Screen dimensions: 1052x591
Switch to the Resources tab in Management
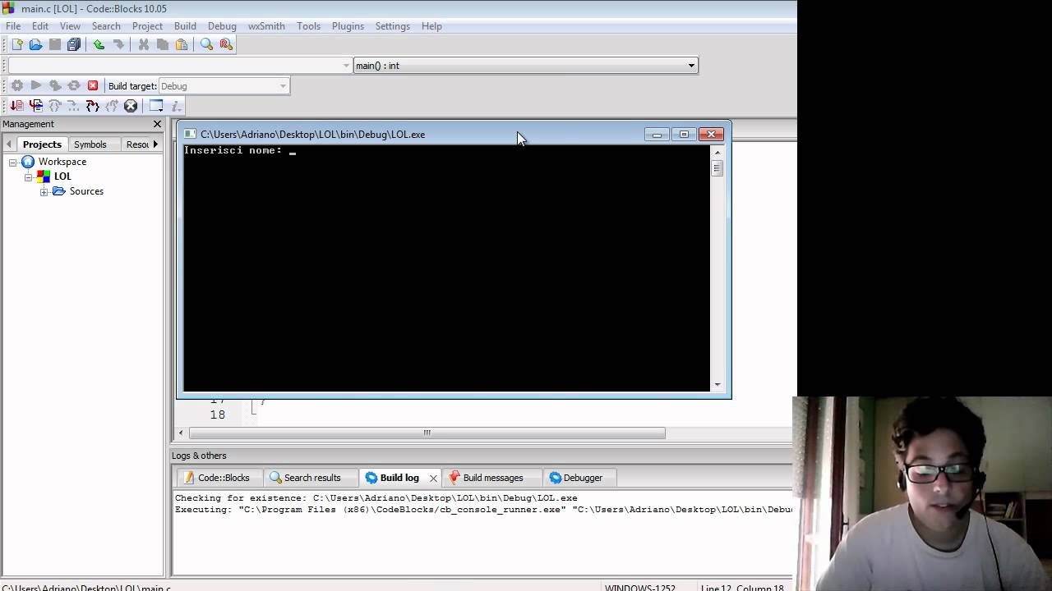point(136,144)
